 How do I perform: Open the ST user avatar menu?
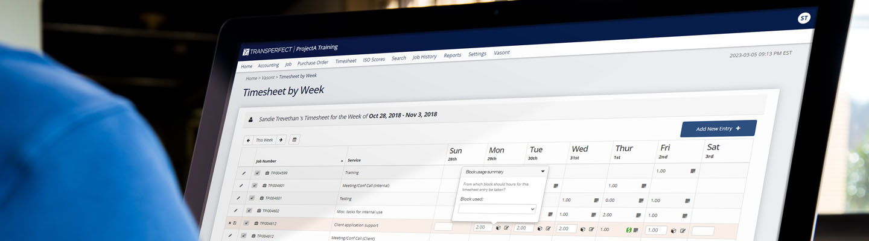(804, 18)
